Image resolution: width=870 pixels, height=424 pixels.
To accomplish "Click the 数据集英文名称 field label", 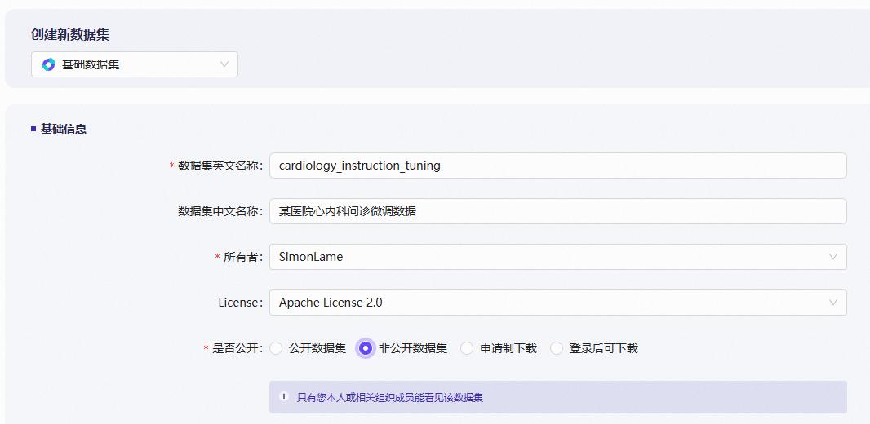I will coord(220,166).
